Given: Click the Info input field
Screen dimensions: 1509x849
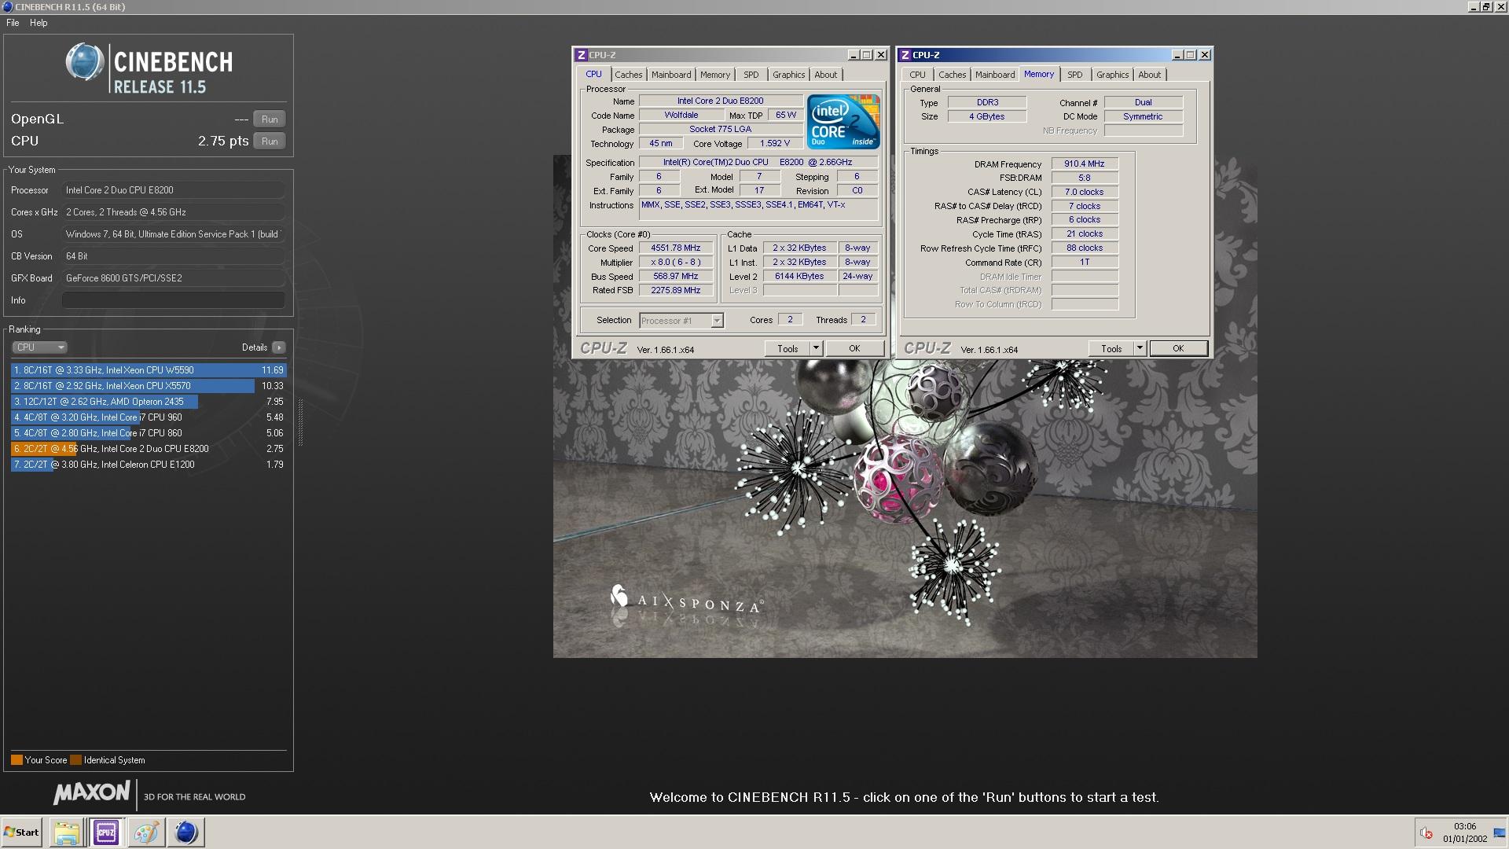Looking at the screenshot, I should [x=174, y=300].
